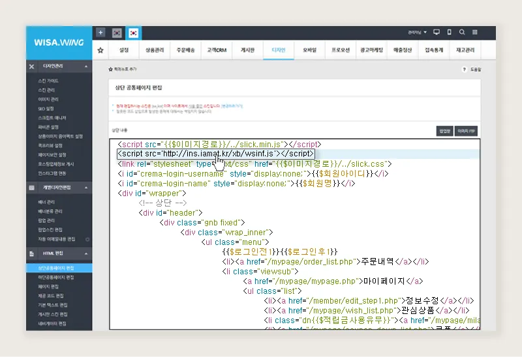The width and height of the screenshot is (522, 357).
Task: Open 이미지 관리 in sidebar
Action: [x=48, y=100]
